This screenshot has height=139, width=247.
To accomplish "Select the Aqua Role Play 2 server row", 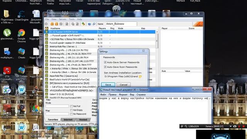I will point(71,76).
